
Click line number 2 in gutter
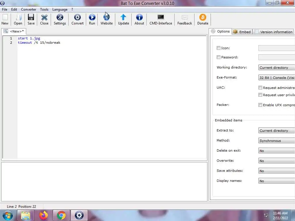11,43
